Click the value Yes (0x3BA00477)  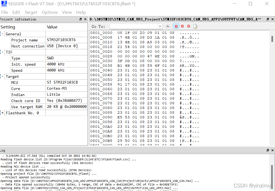pyautogui.click(x=64, y=100)
